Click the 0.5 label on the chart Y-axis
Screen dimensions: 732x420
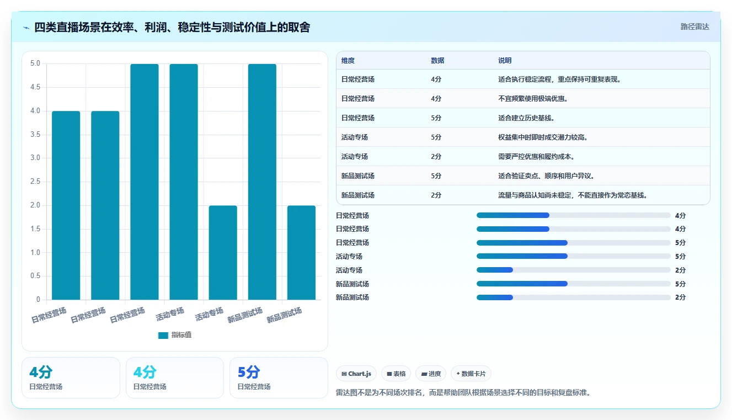[x=35, y=276]
